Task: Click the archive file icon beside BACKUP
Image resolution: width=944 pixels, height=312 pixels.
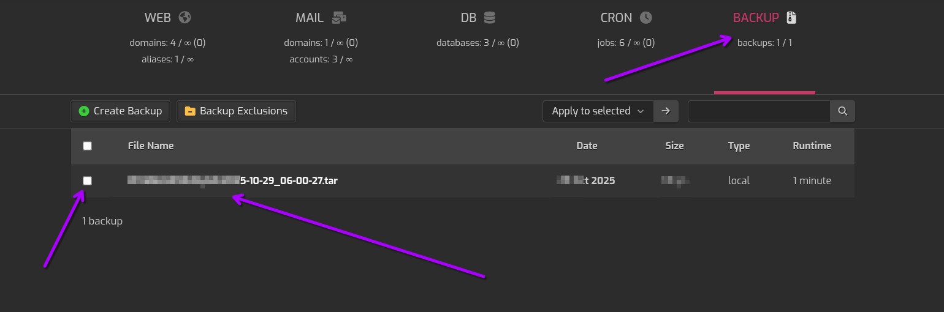Action: pyautogui.click(x=791, y=18)
